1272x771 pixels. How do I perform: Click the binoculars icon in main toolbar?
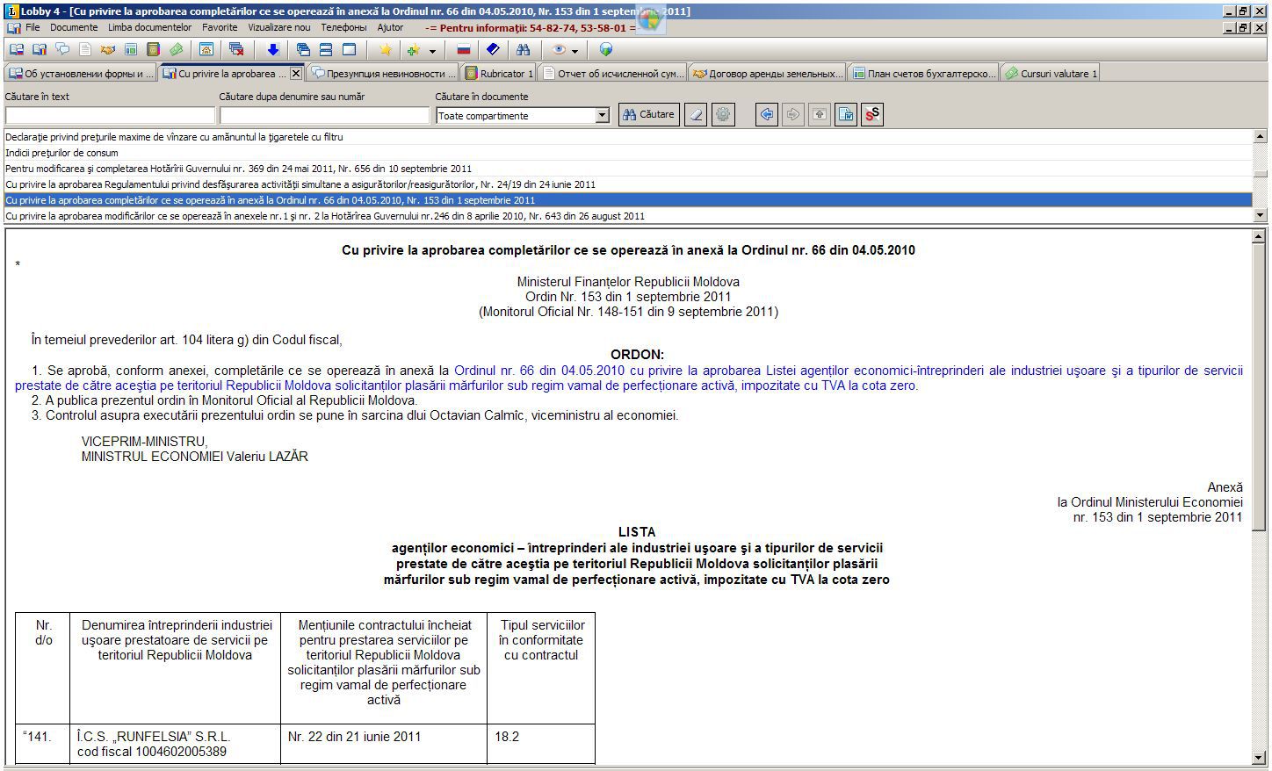tap(523, 50)
